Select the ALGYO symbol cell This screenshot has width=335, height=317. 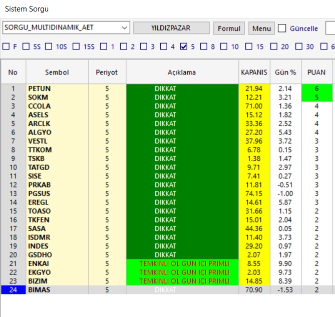point(57,132)
